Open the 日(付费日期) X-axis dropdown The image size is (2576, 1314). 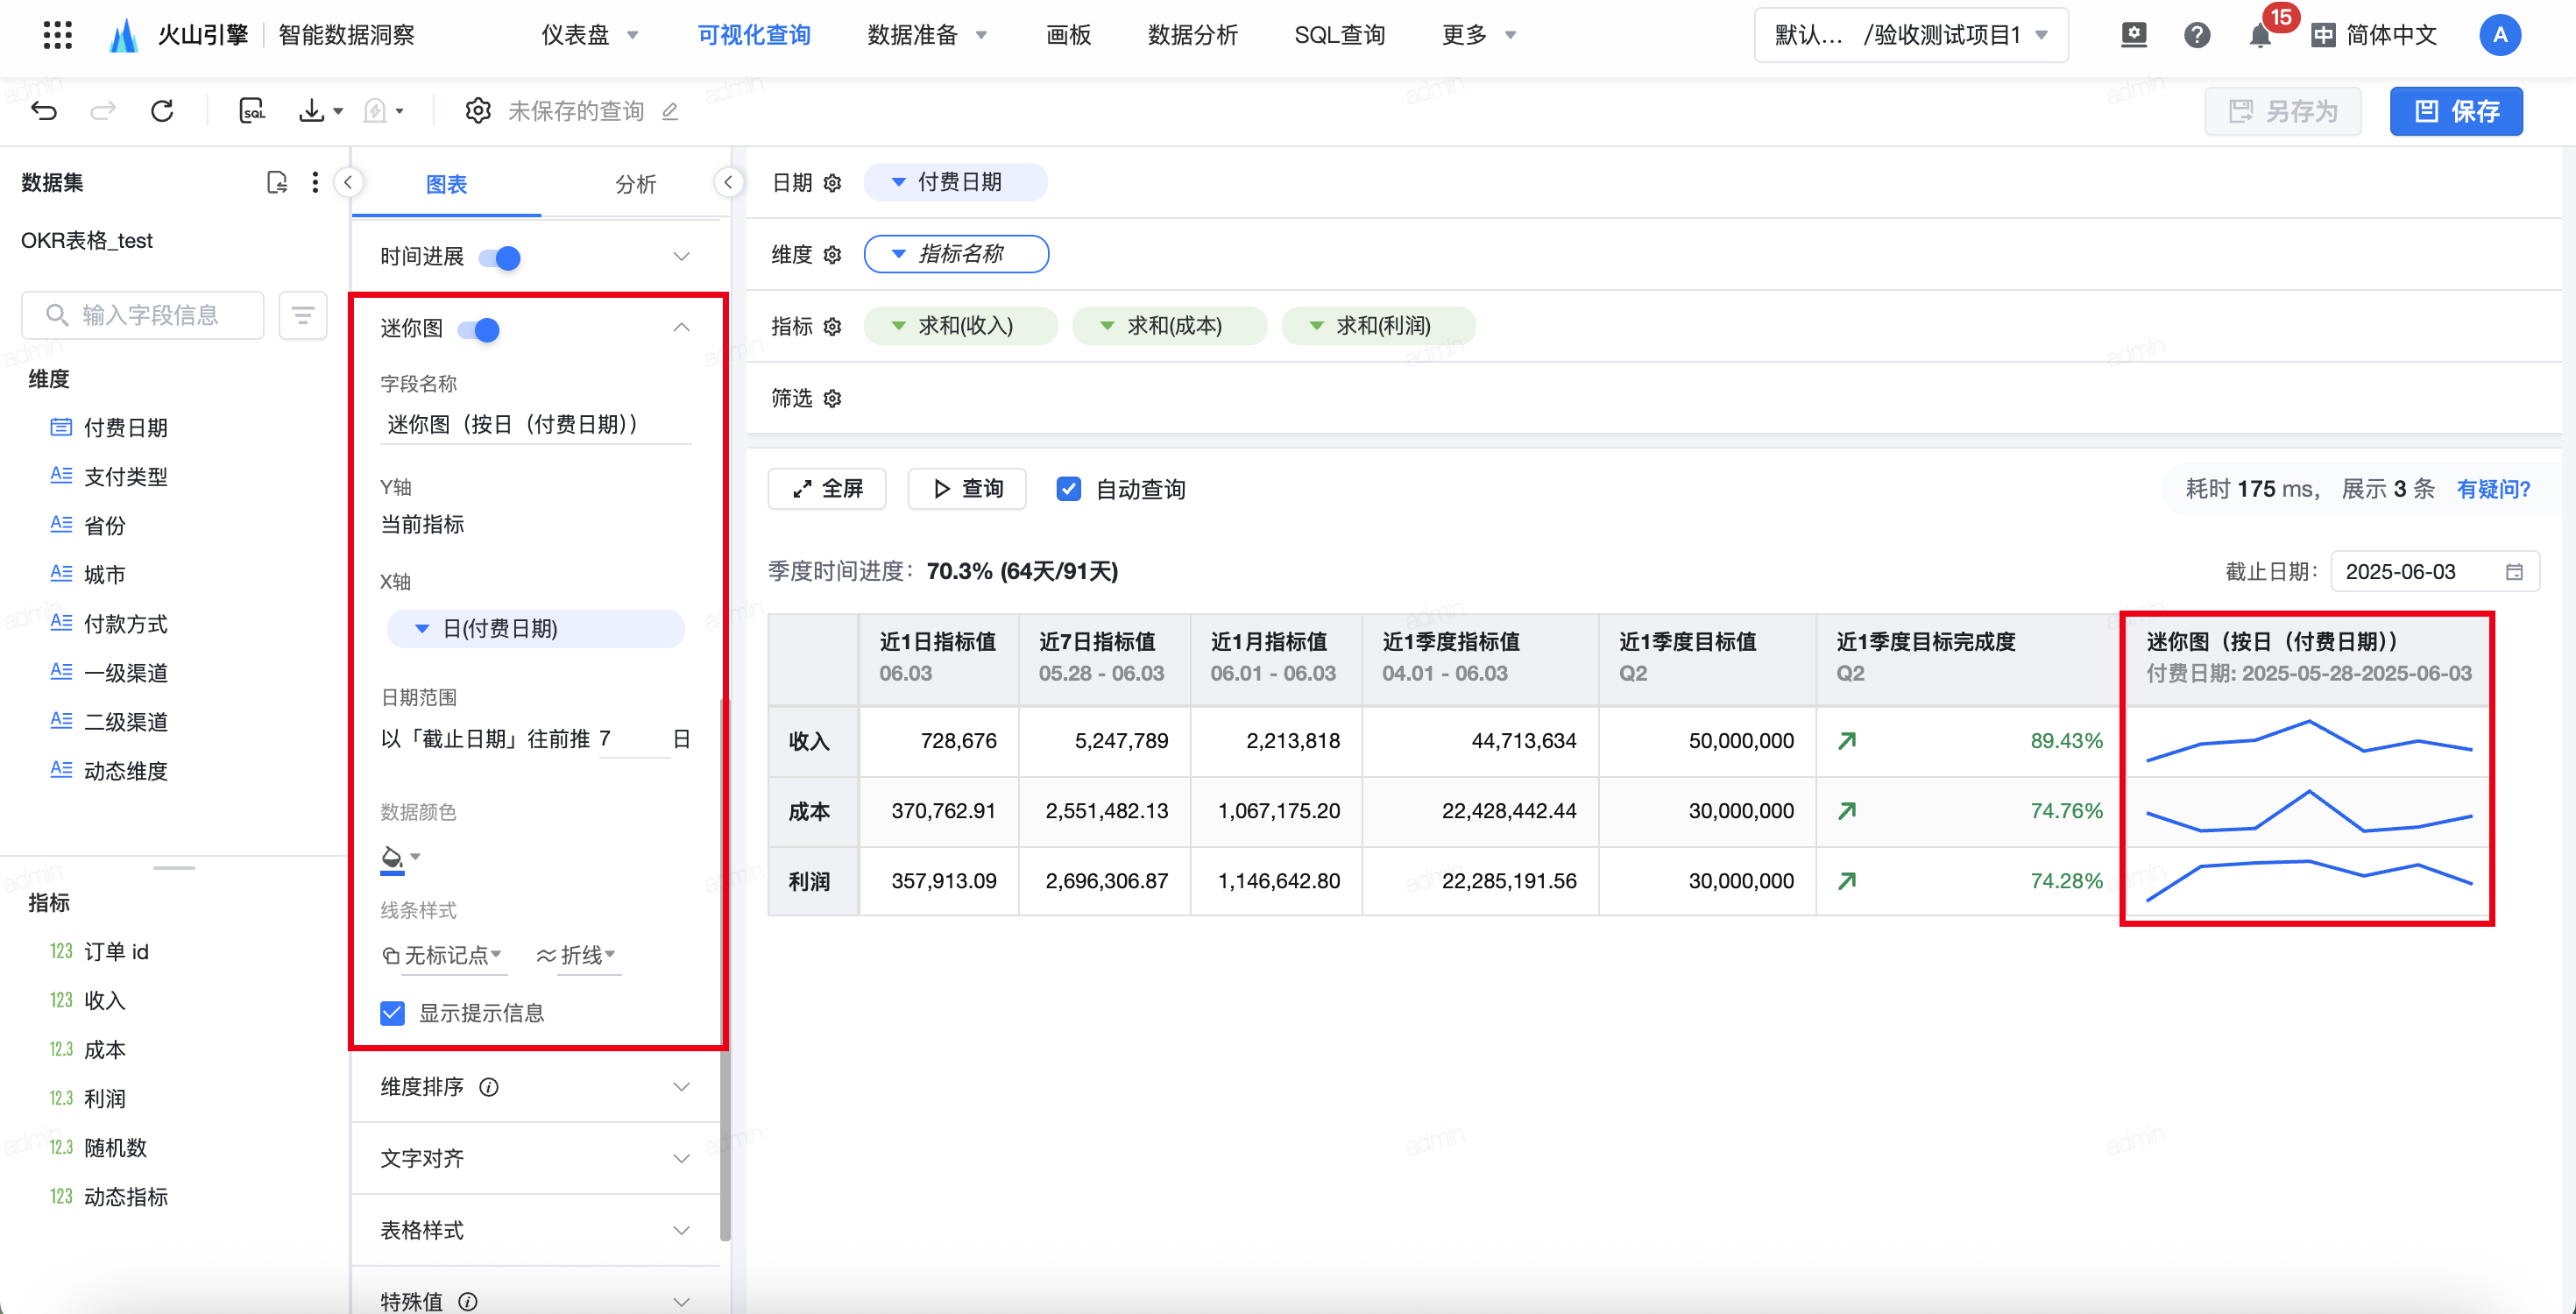click(x=536, y=629)
